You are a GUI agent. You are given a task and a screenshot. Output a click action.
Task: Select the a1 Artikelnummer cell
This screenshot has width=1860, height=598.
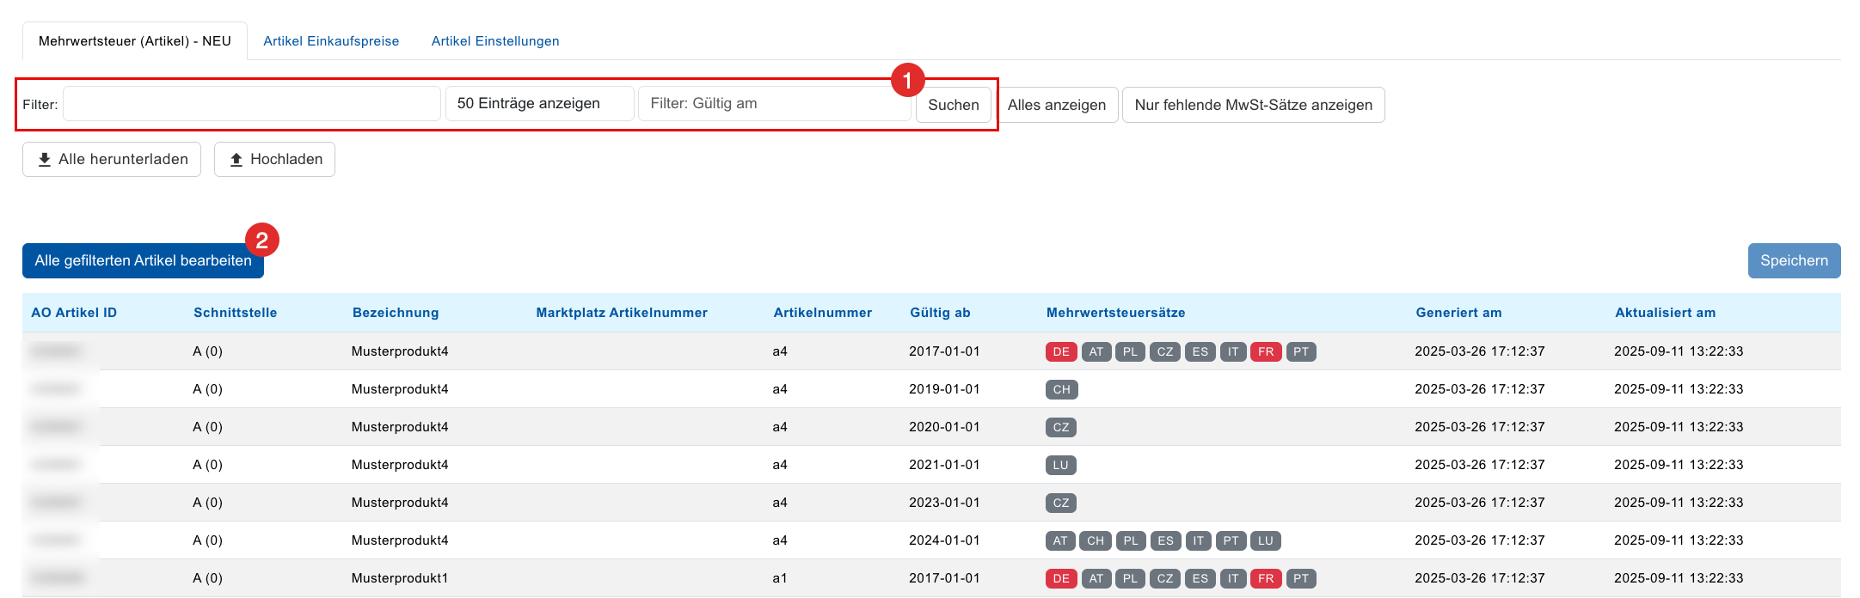click(x=780, y=578)
